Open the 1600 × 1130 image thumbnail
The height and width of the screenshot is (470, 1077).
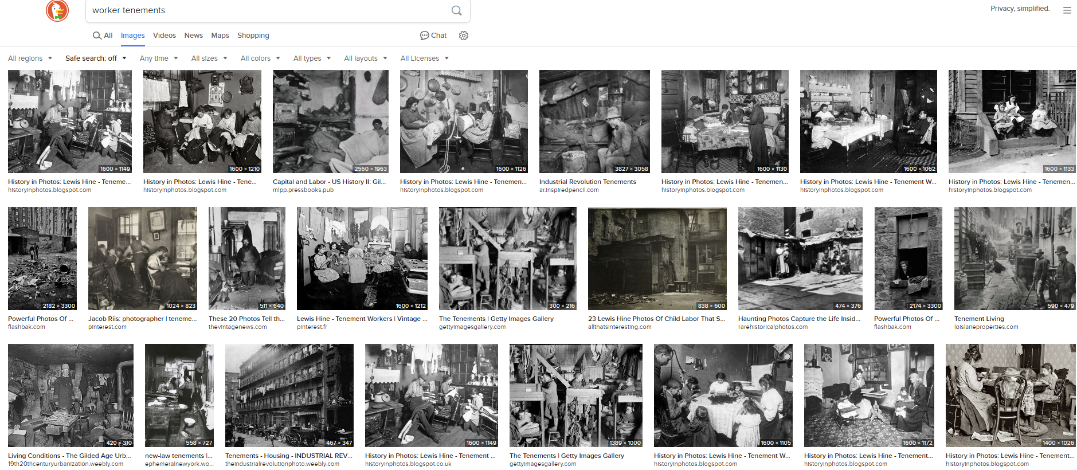click(725, 122)
